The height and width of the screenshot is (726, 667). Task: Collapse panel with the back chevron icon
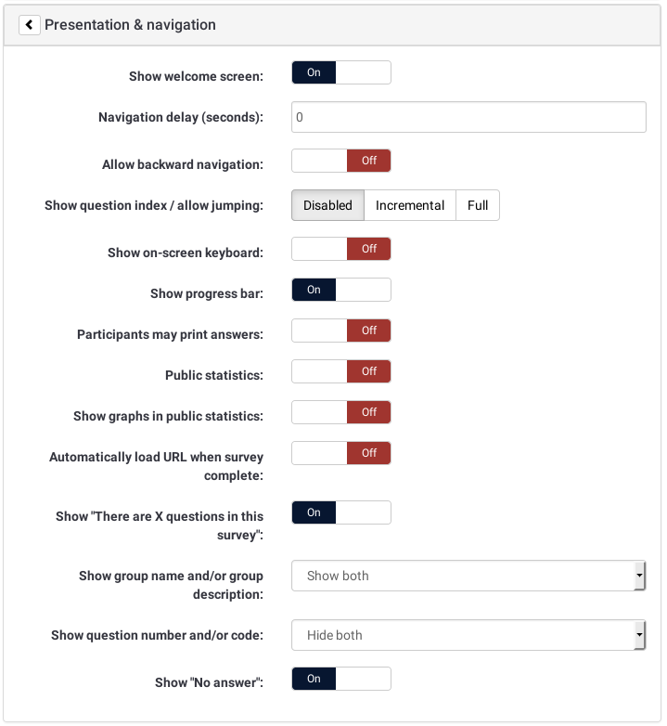click(x=30, y=25)
